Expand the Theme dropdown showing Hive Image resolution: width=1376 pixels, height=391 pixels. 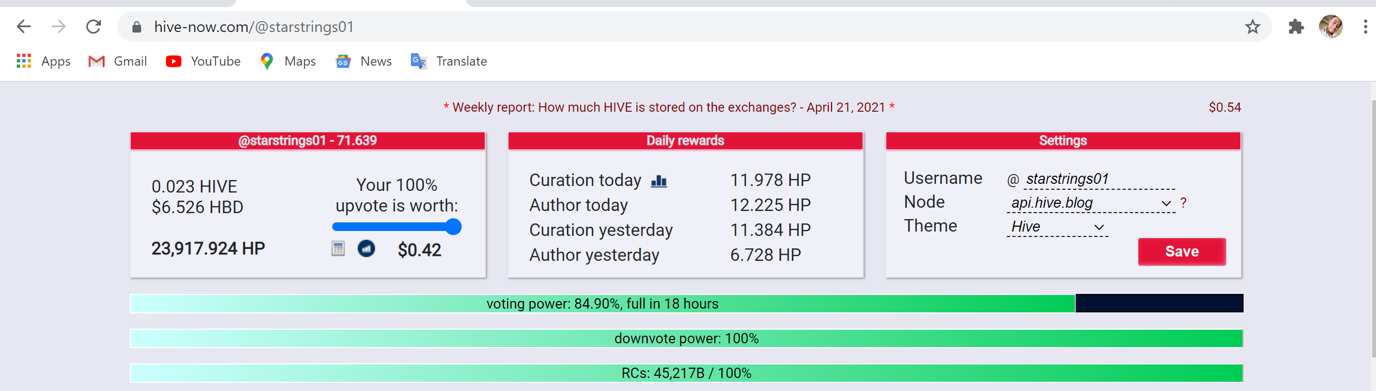(1057, 227)
